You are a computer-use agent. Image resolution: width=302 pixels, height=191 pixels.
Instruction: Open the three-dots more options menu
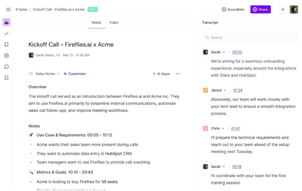click(178, 74)
